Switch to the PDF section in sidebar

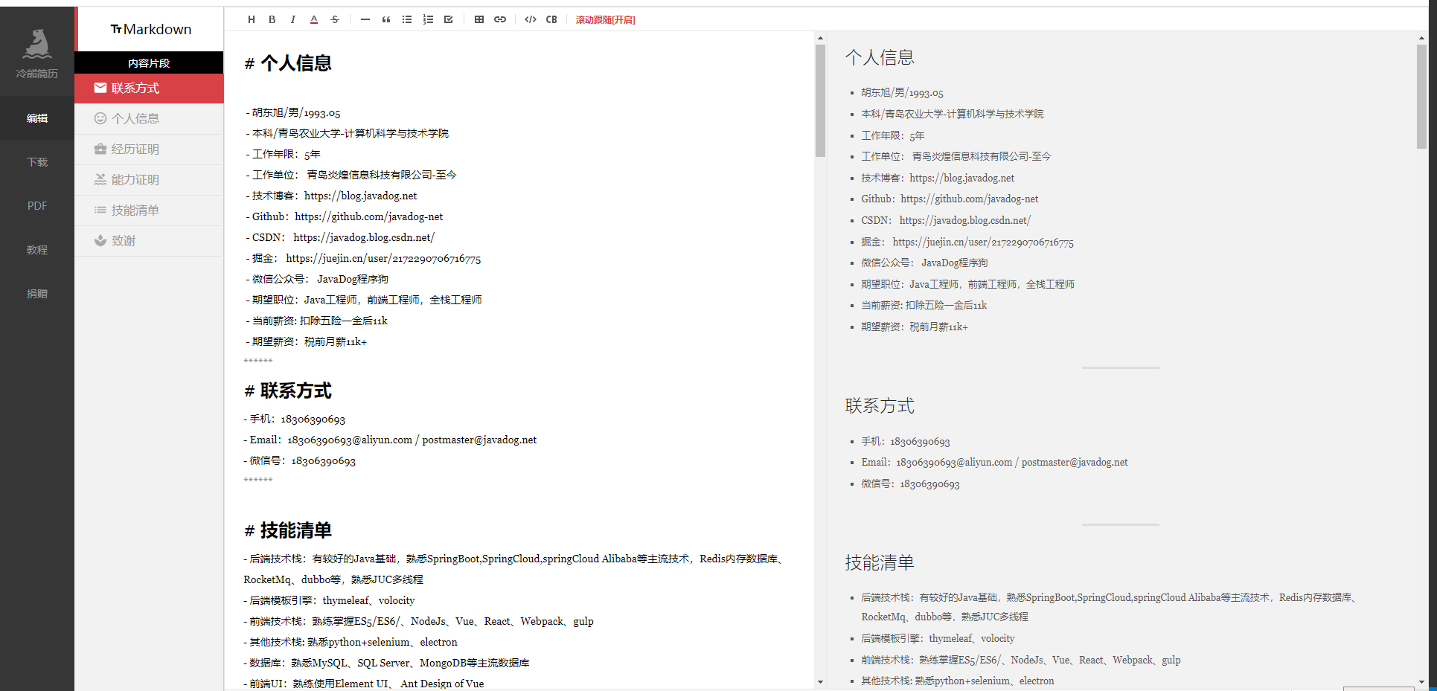click(x=36, y=206)
